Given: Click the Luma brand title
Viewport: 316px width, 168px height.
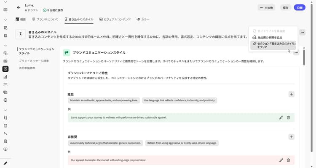Looking at the screenshot, I should click(x=29, y=5).
